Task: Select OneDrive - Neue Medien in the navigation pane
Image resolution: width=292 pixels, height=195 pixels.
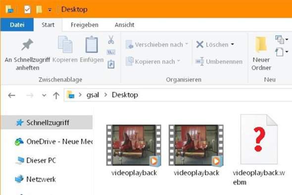Action: (x=53, y=142)
